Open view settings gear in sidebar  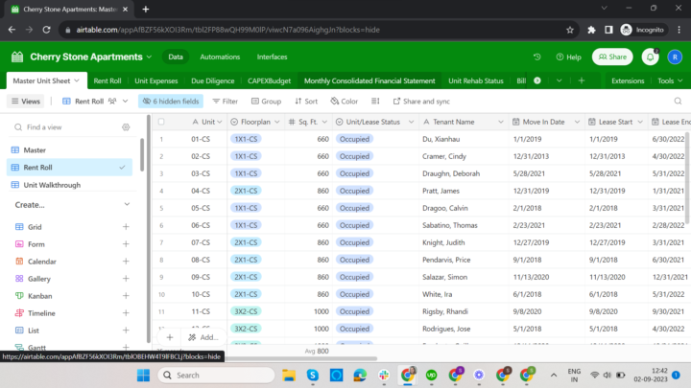tap(126, 126)
